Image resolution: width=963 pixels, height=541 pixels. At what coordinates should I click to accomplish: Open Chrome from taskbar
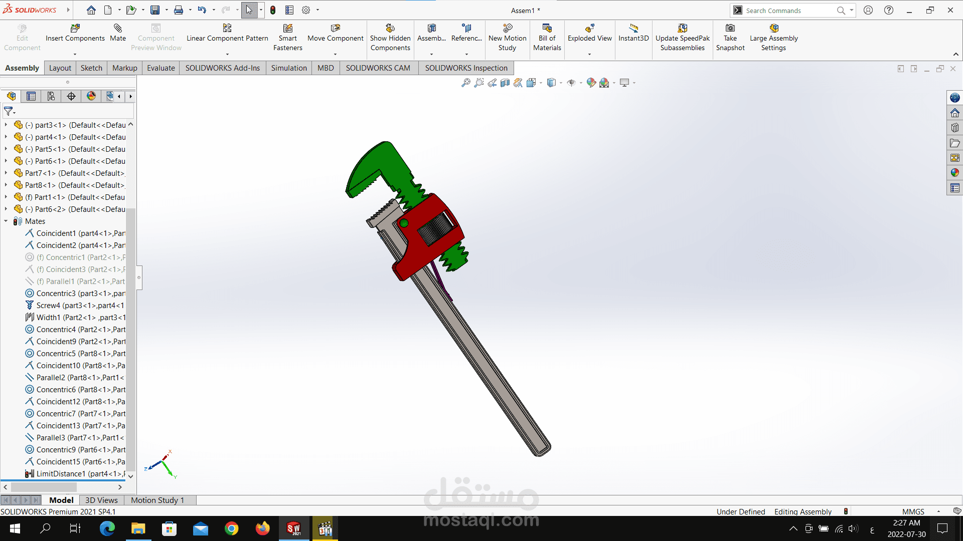231,528
